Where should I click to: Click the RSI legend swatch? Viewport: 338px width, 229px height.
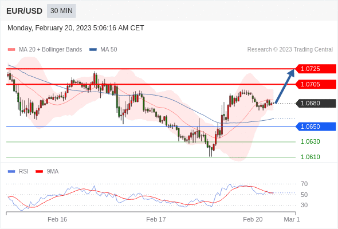tap(11, 172)
